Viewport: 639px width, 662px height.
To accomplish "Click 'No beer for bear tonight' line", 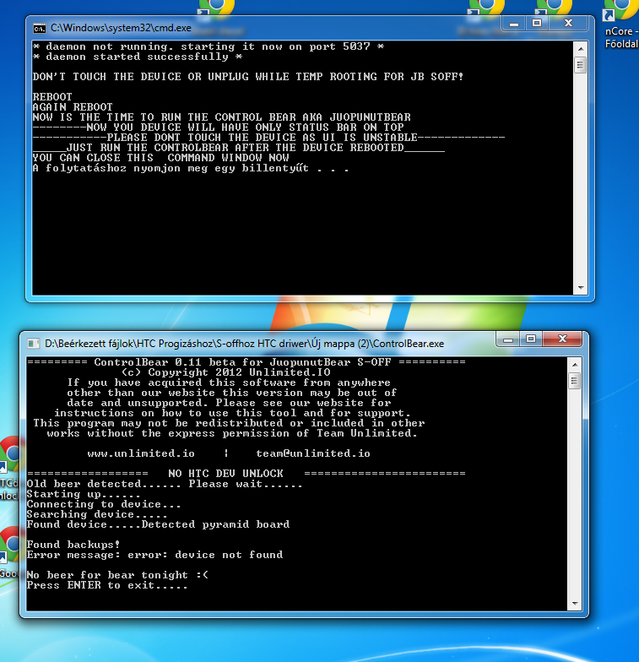I will tap(118, 575).
